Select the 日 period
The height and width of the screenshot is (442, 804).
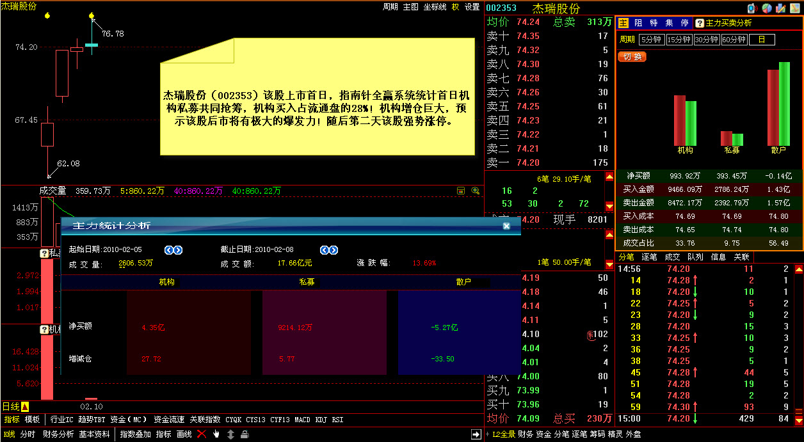762,40
